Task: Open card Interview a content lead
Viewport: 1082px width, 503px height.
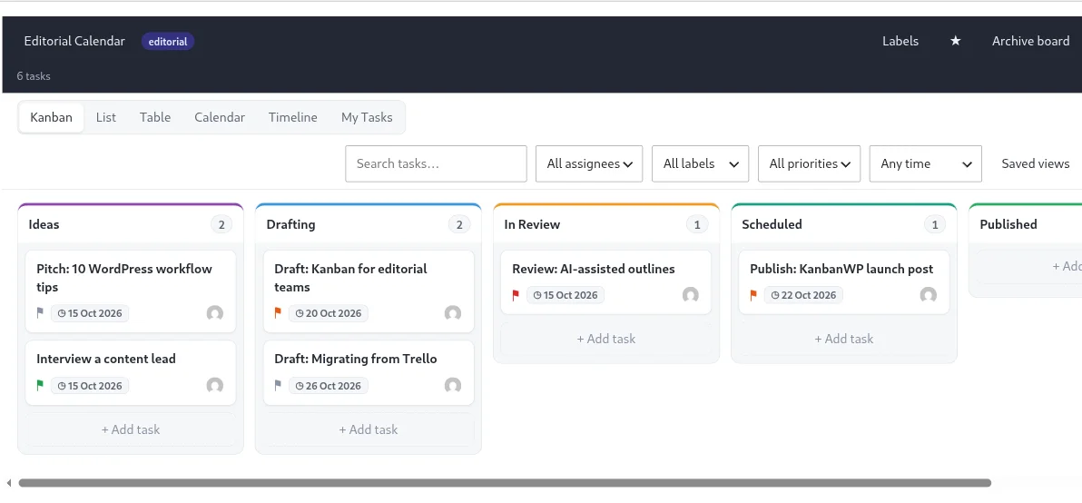Action: pos(131,372)
